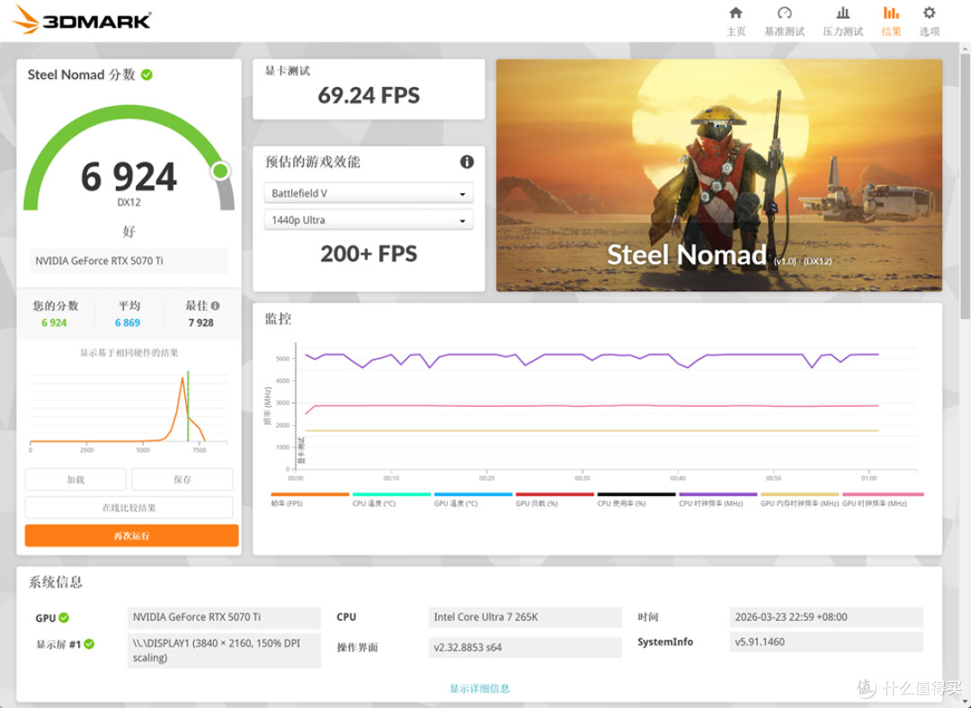Click the 保存 save button

[x=182, y=480]
